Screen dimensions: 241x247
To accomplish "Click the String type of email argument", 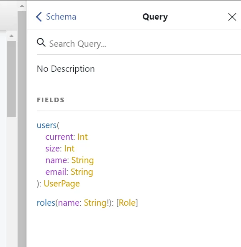I will (82, 172).
